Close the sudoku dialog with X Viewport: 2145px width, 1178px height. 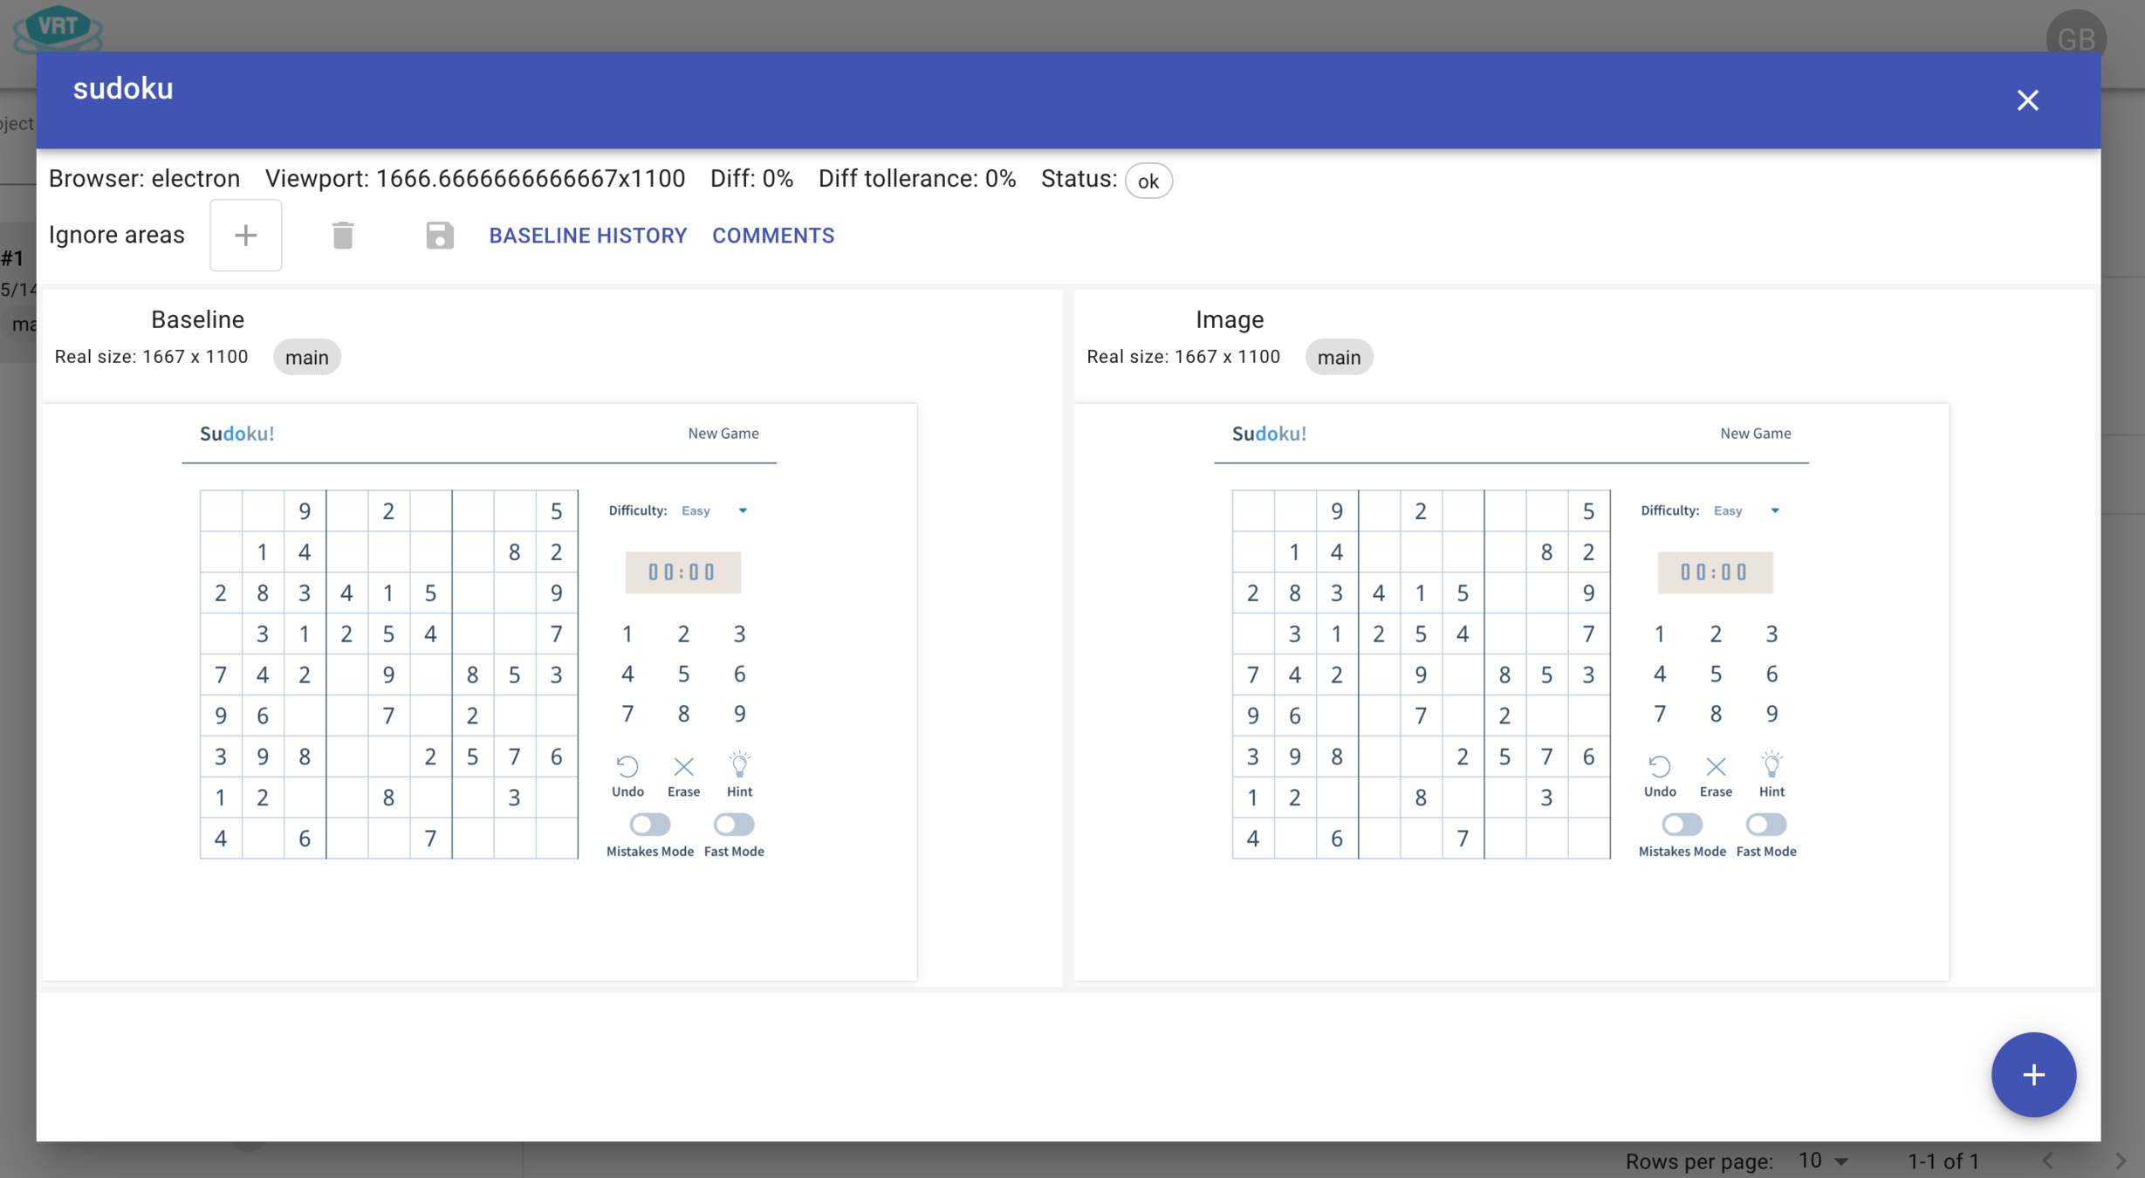pos(2027,100)
